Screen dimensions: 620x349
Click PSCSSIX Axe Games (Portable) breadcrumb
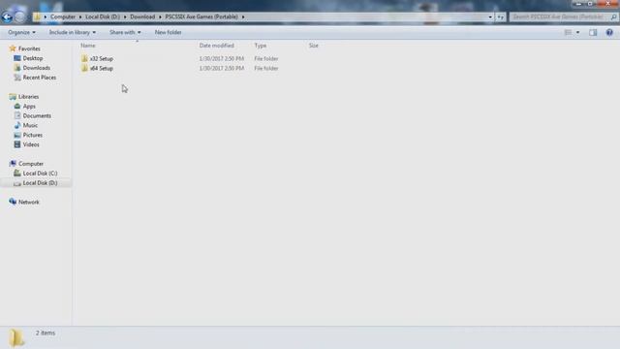point(201,17)
